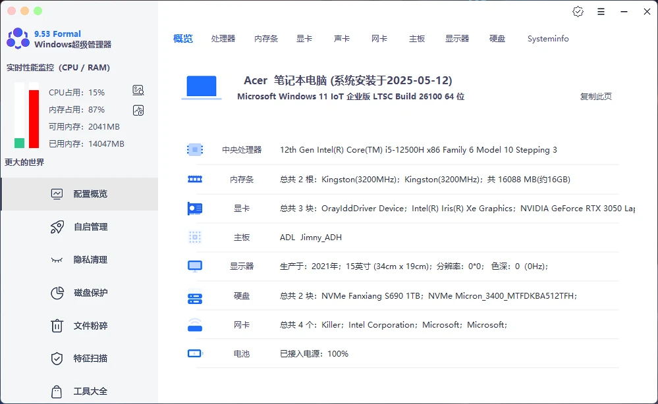This screenshot has height=404, width=658.
Task: Open the memory monitor icon beside 内存占用
Action: tap(138, 111)
